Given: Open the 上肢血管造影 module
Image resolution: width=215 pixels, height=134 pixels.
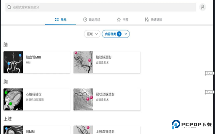Looking at the screenshot, I should [x=107, y=130].
